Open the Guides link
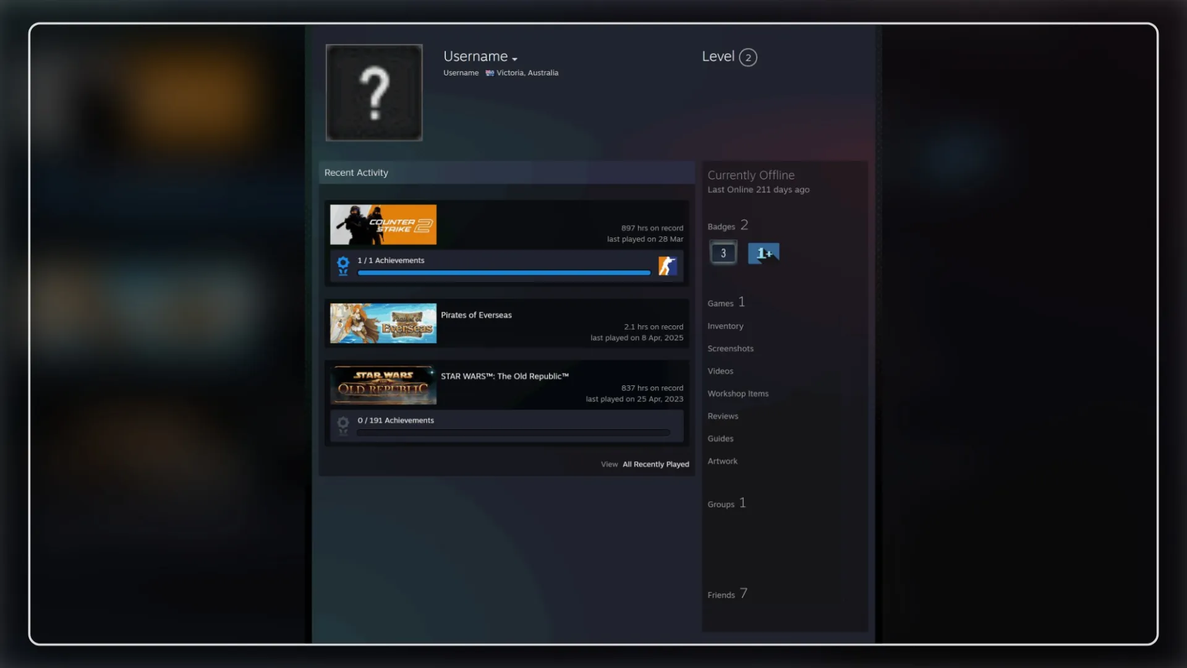Image resolution: width=1187 pixels, height=668 pixels. 720,439
